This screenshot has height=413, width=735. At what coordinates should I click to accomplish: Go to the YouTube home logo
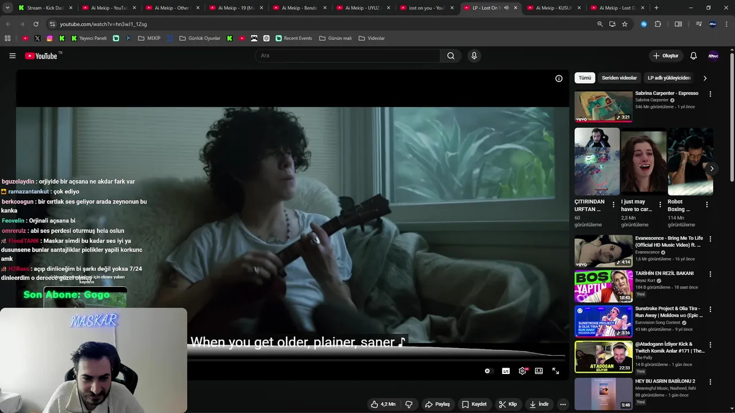pos(41,56)
